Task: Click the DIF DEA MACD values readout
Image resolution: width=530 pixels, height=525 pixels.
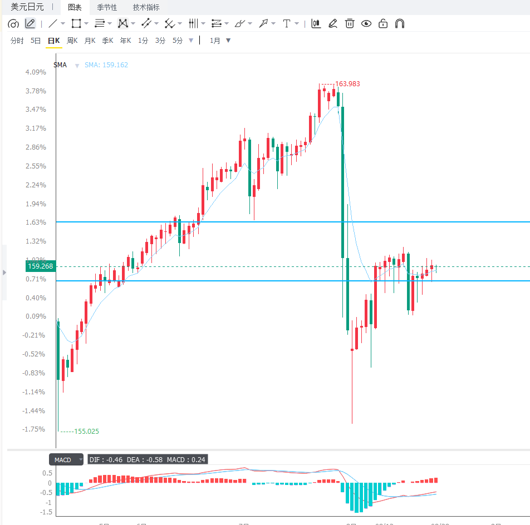Action: pos(148,459)
